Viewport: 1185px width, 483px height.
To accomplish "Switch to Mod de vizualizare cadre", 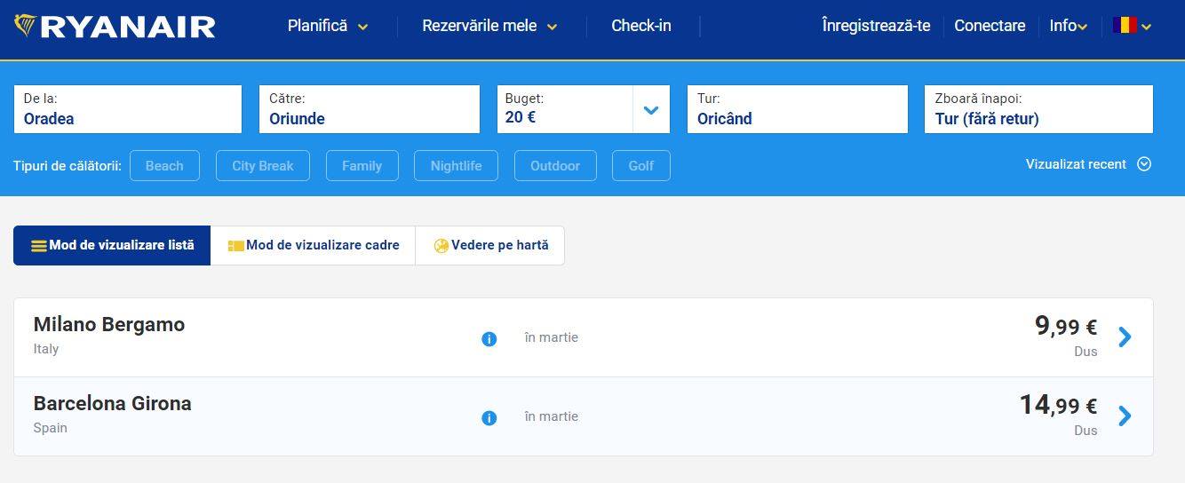I will coord(314,245).
